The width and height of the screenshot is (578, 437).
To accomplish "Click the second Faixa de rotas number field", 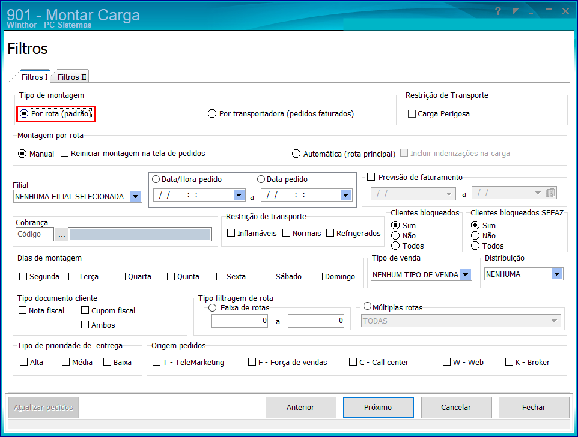I will click(x=316, y=321).
